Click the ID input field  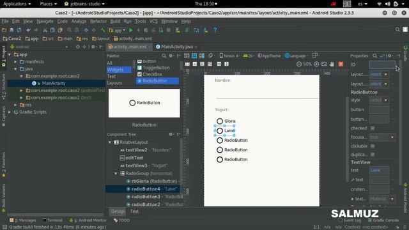pos(382,65)
